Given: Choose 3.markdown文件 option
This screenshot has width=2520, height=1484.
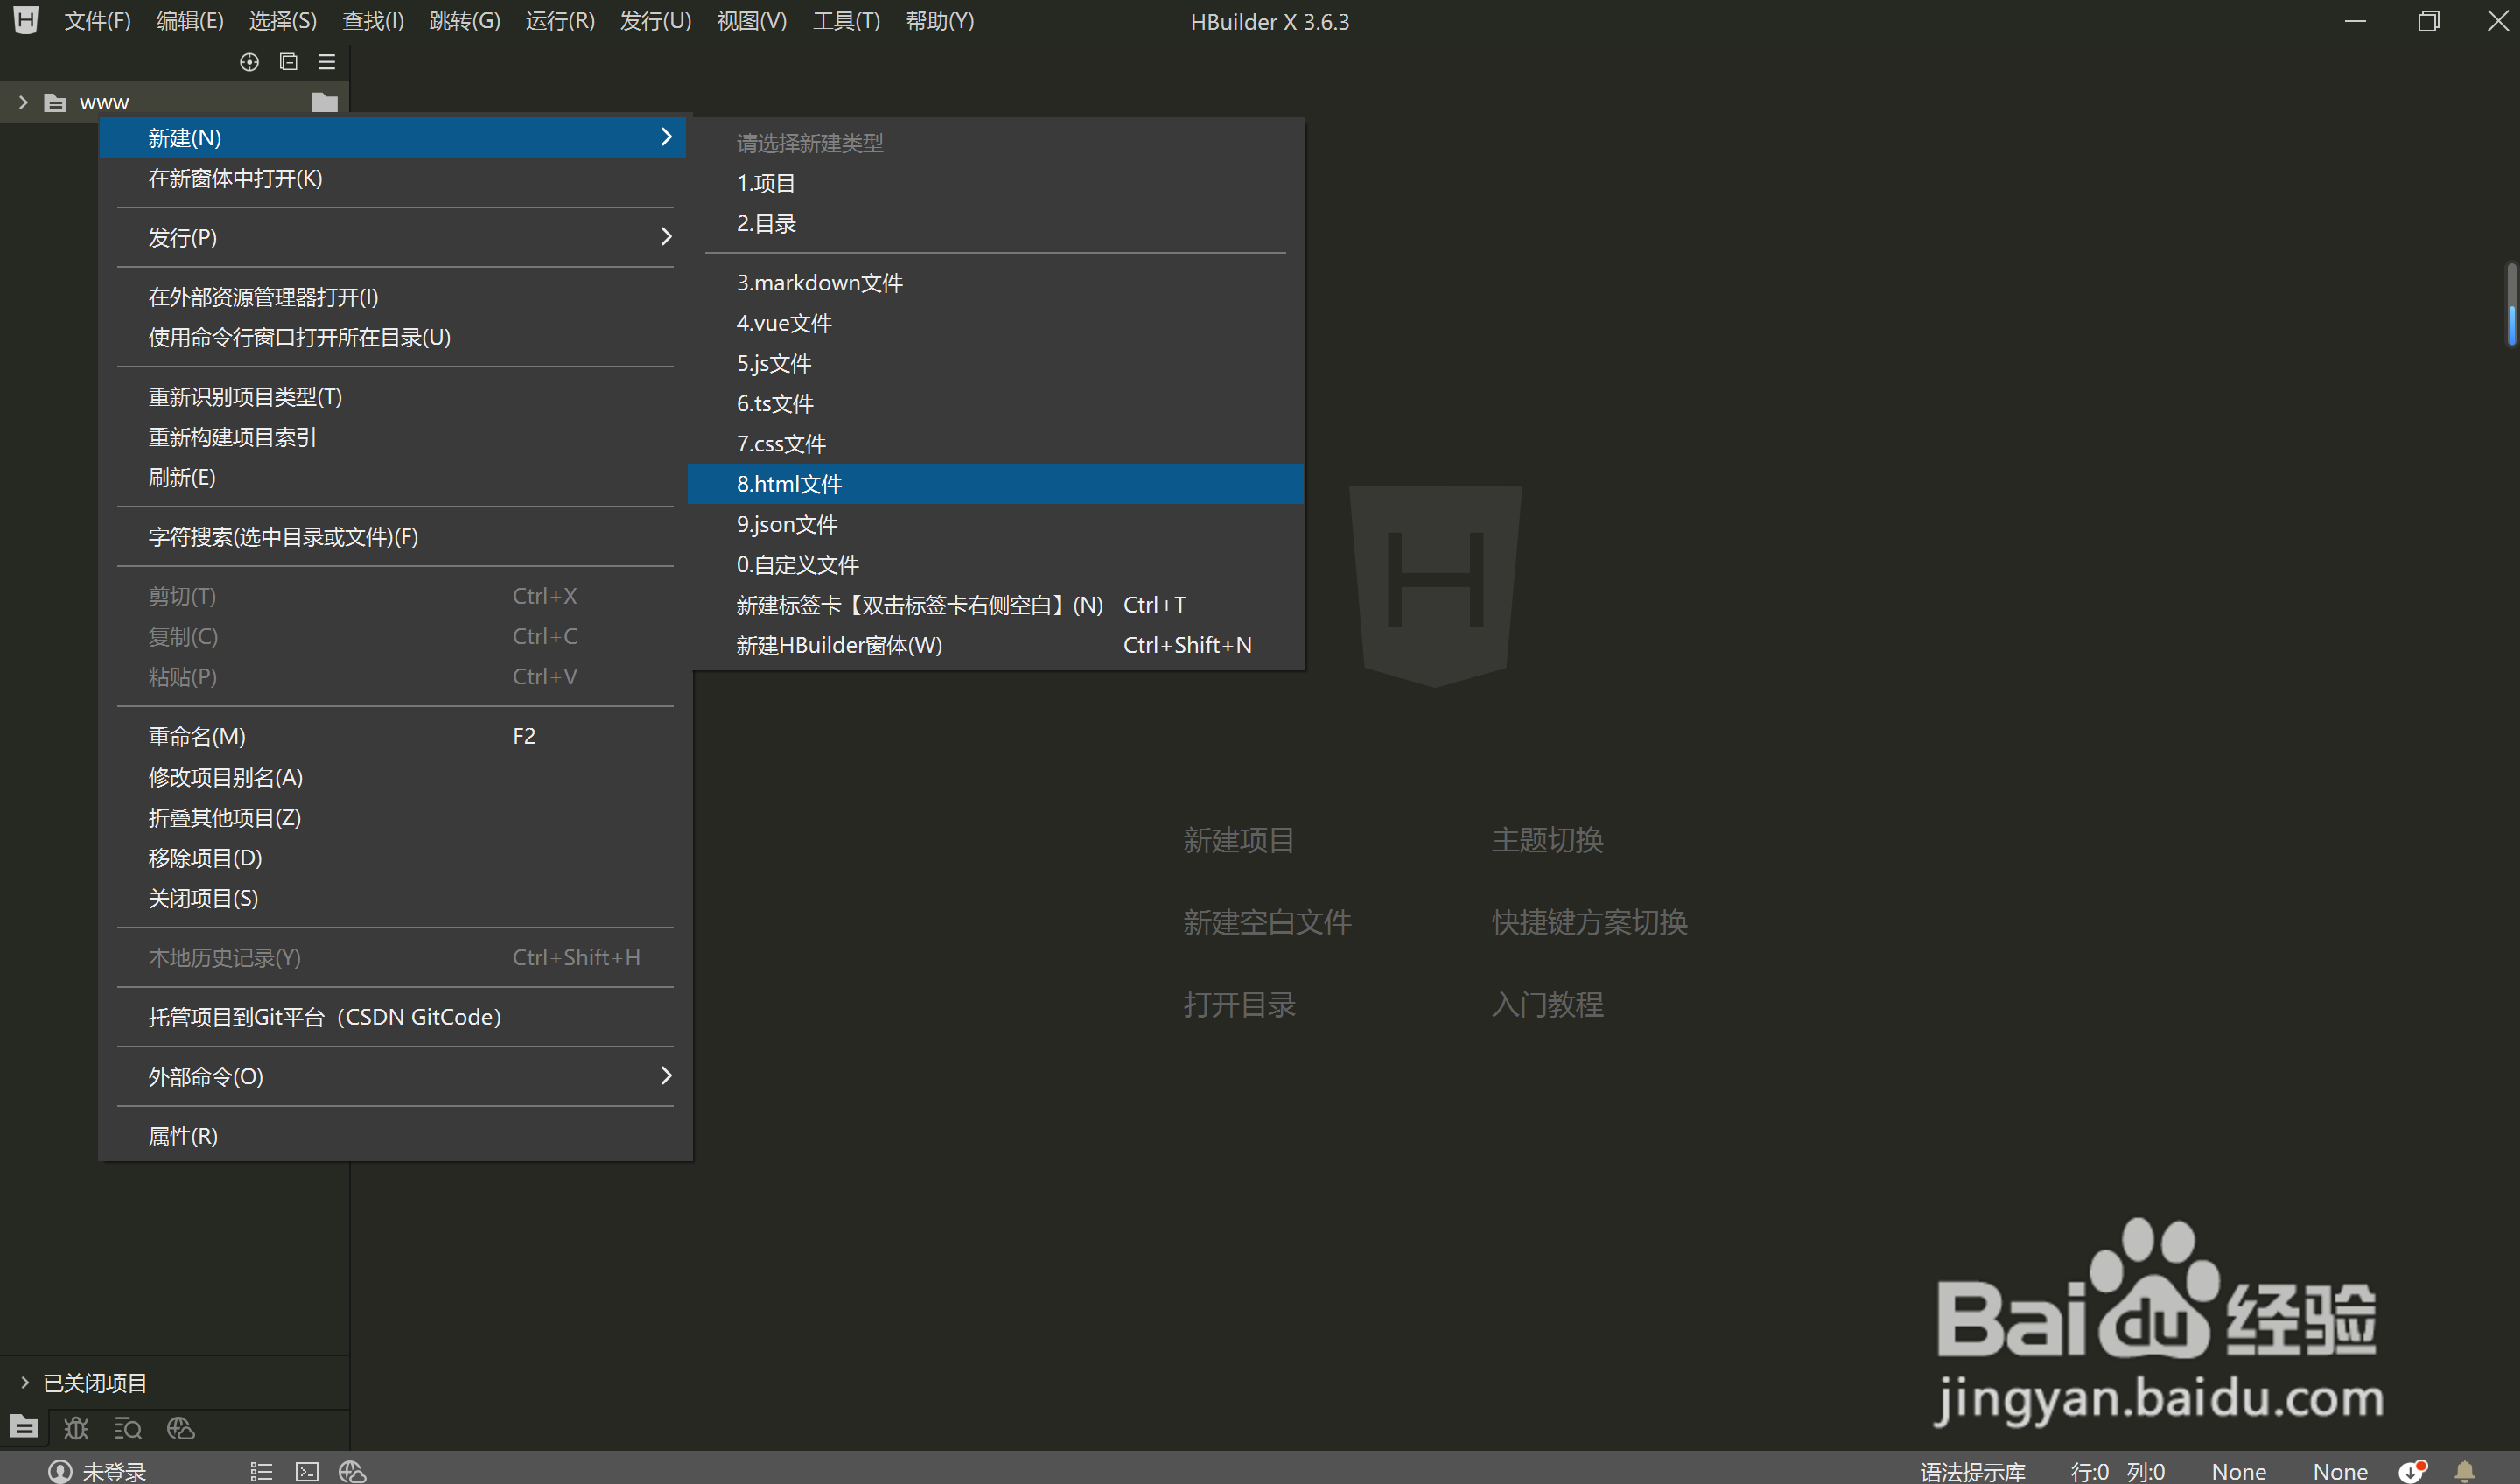Looking at the screenshot, I should pyautogui.click(x=995, y=283).
